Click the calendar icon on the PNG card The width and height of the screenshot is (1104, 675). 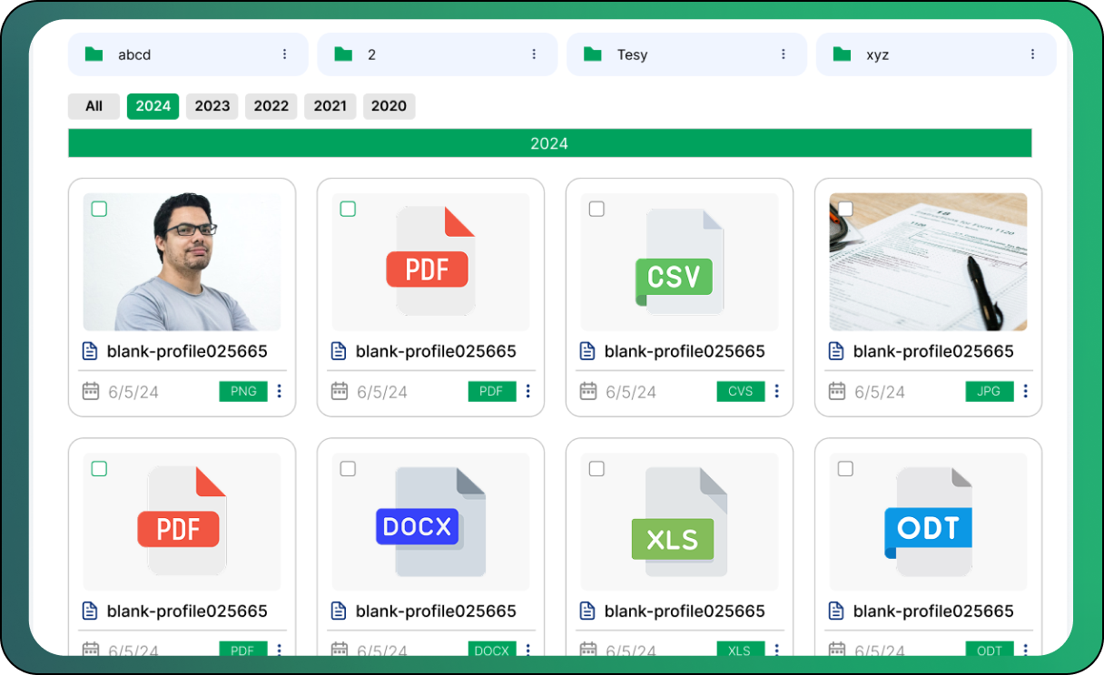(x=91, y=391)
